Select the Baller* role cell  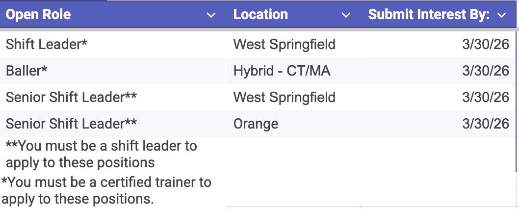click(x=26, y=71)
